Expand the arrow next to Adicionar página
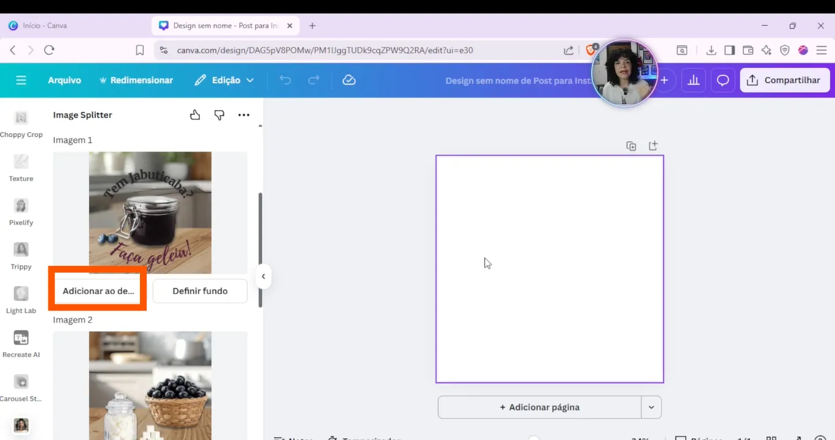Screen dimensions: 835x440 [x=651, y=407]
